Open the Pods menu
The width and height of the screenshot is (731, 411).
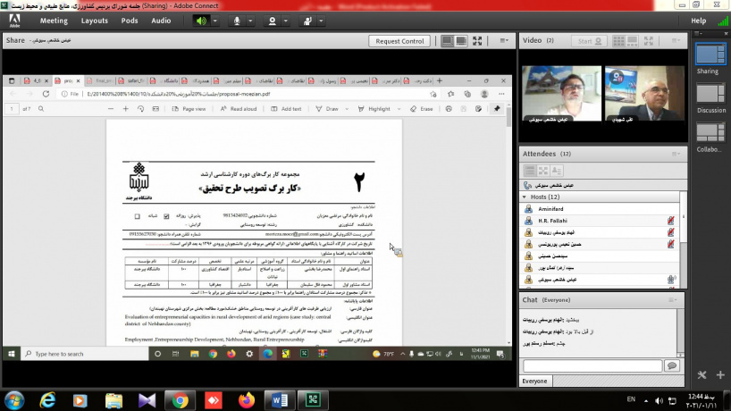tap(130, 21)
